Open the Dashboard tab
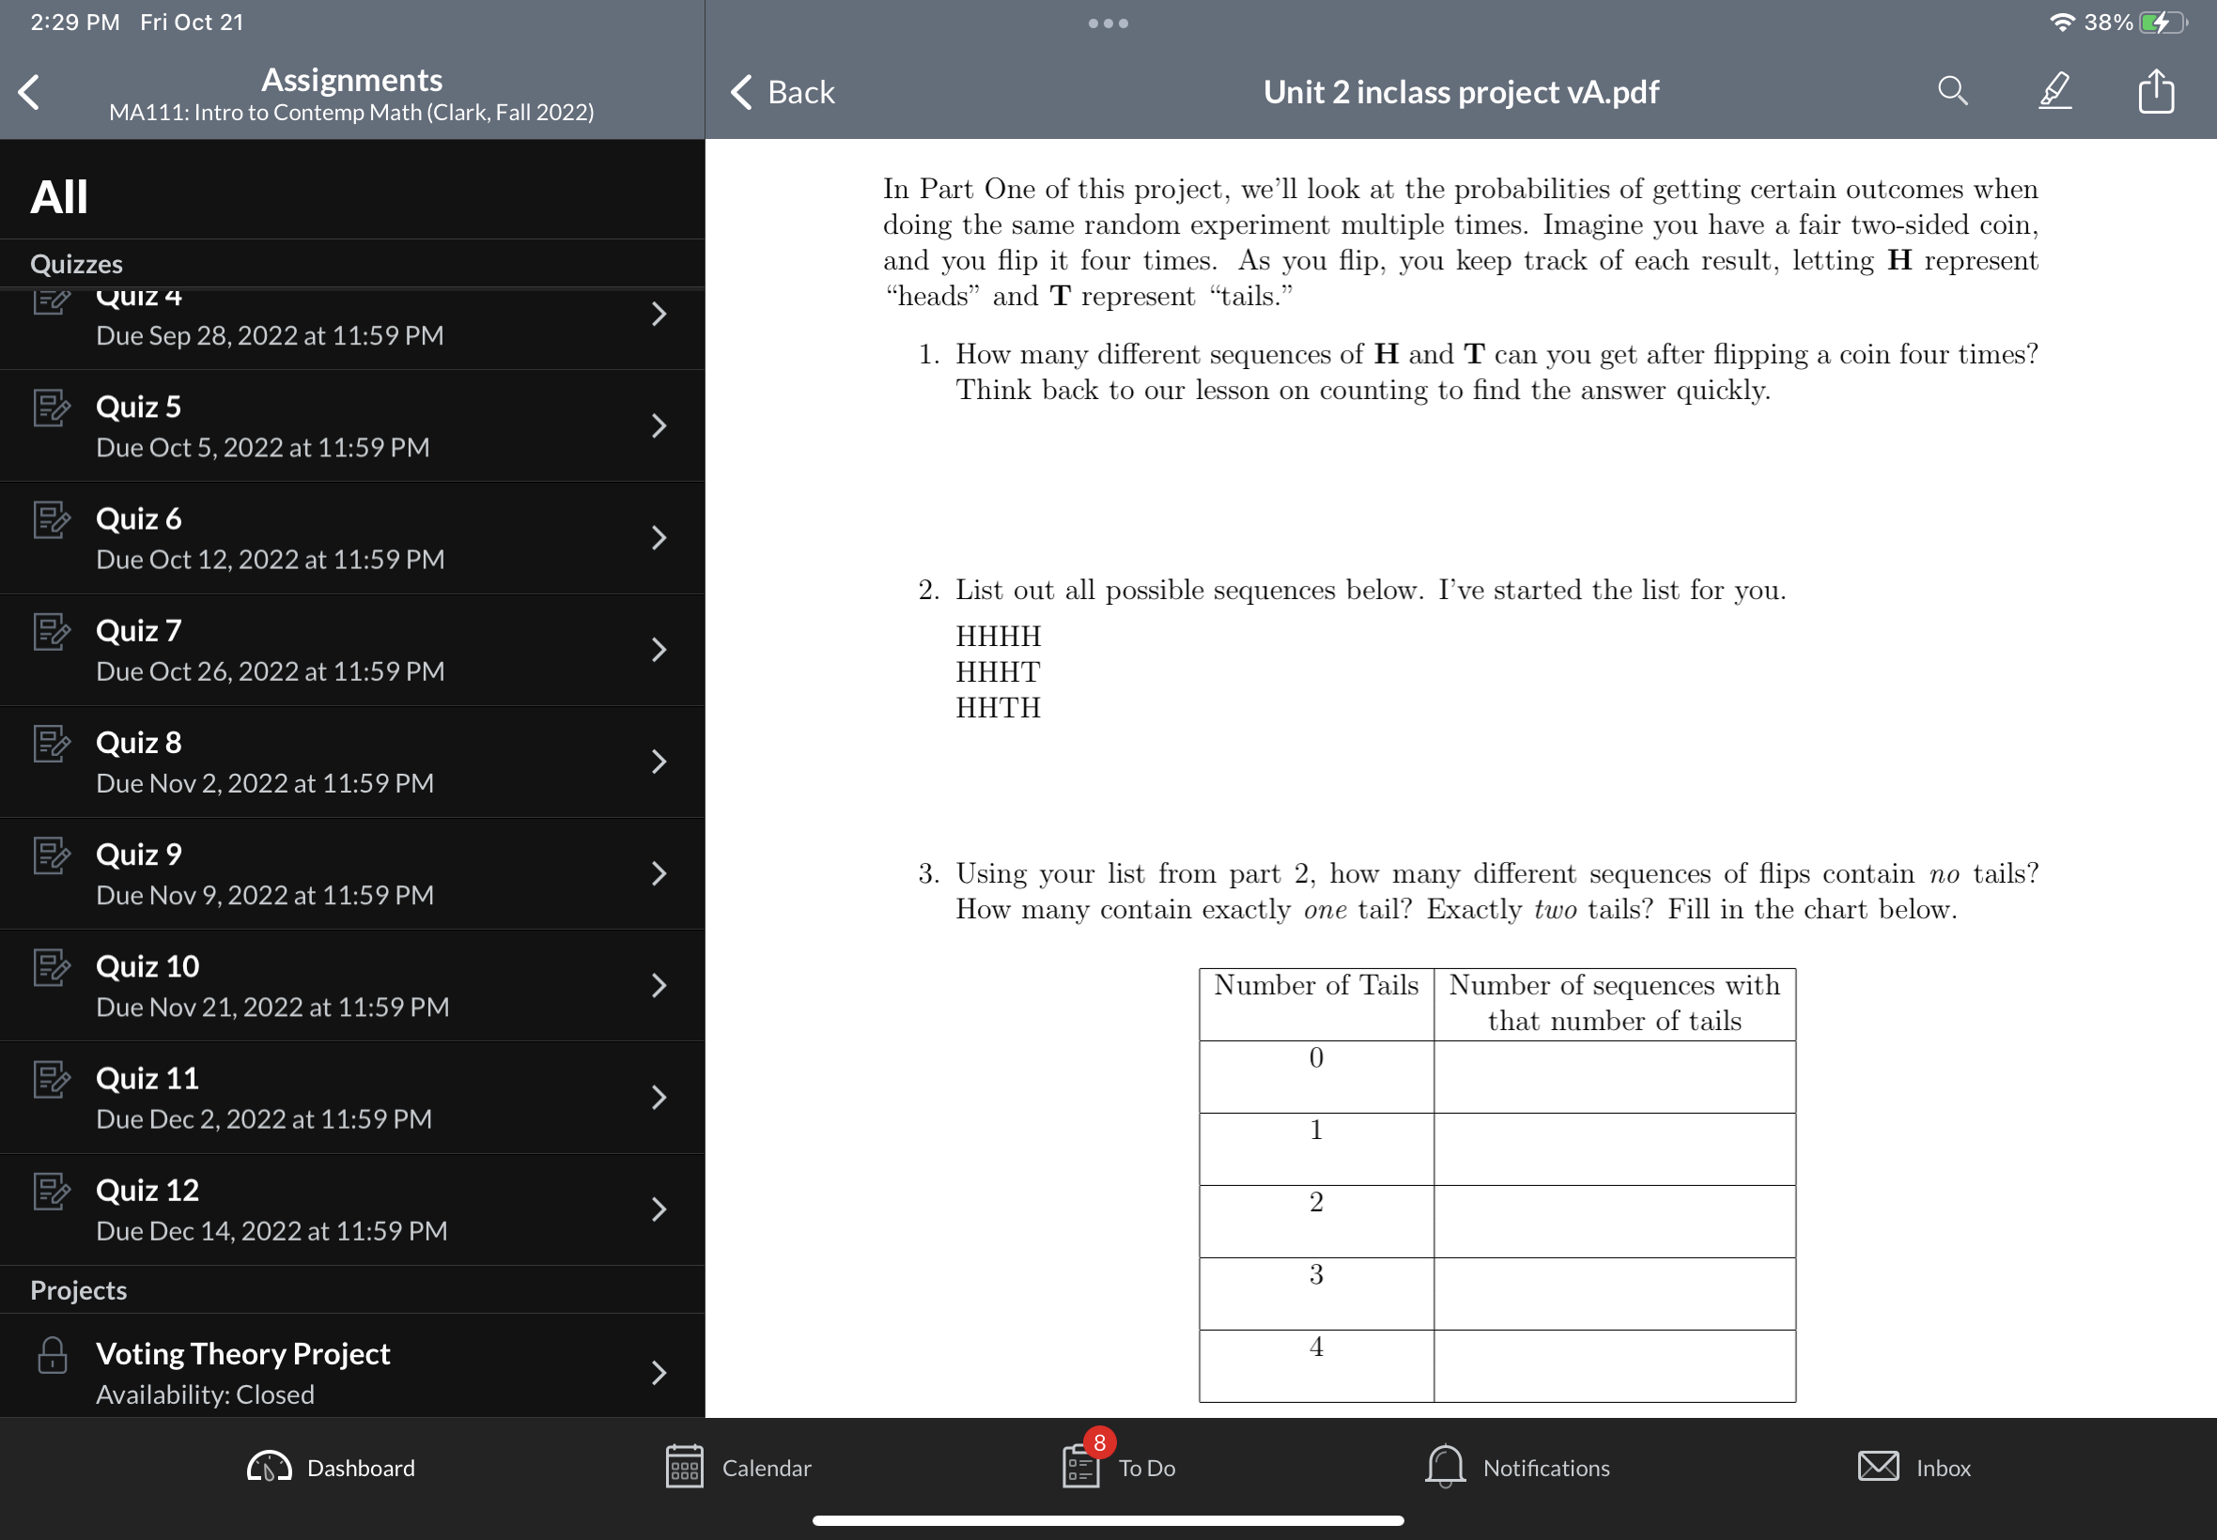2217x1540 pixels. [331, 1468]
